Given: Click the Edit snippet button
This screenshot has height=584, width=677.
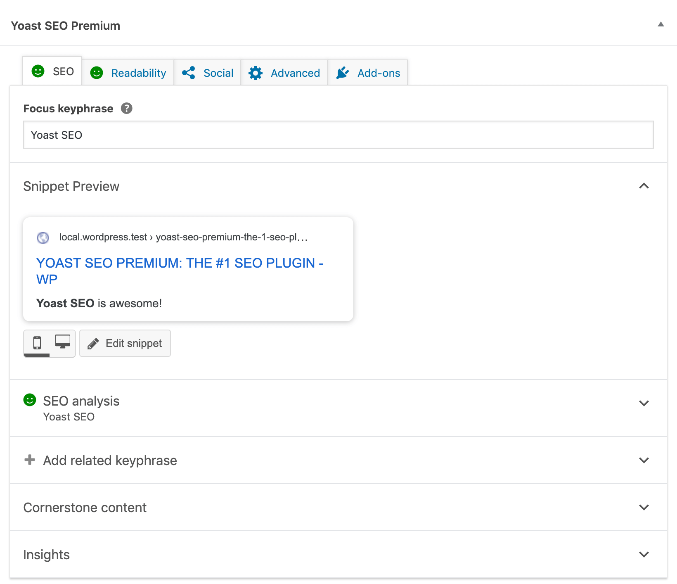Looking at the screenshot, I should [125, 343].
